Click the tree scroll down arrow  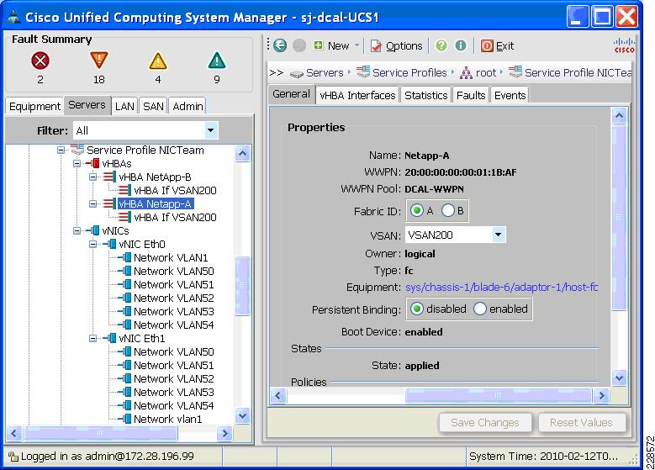coord(243,415)
